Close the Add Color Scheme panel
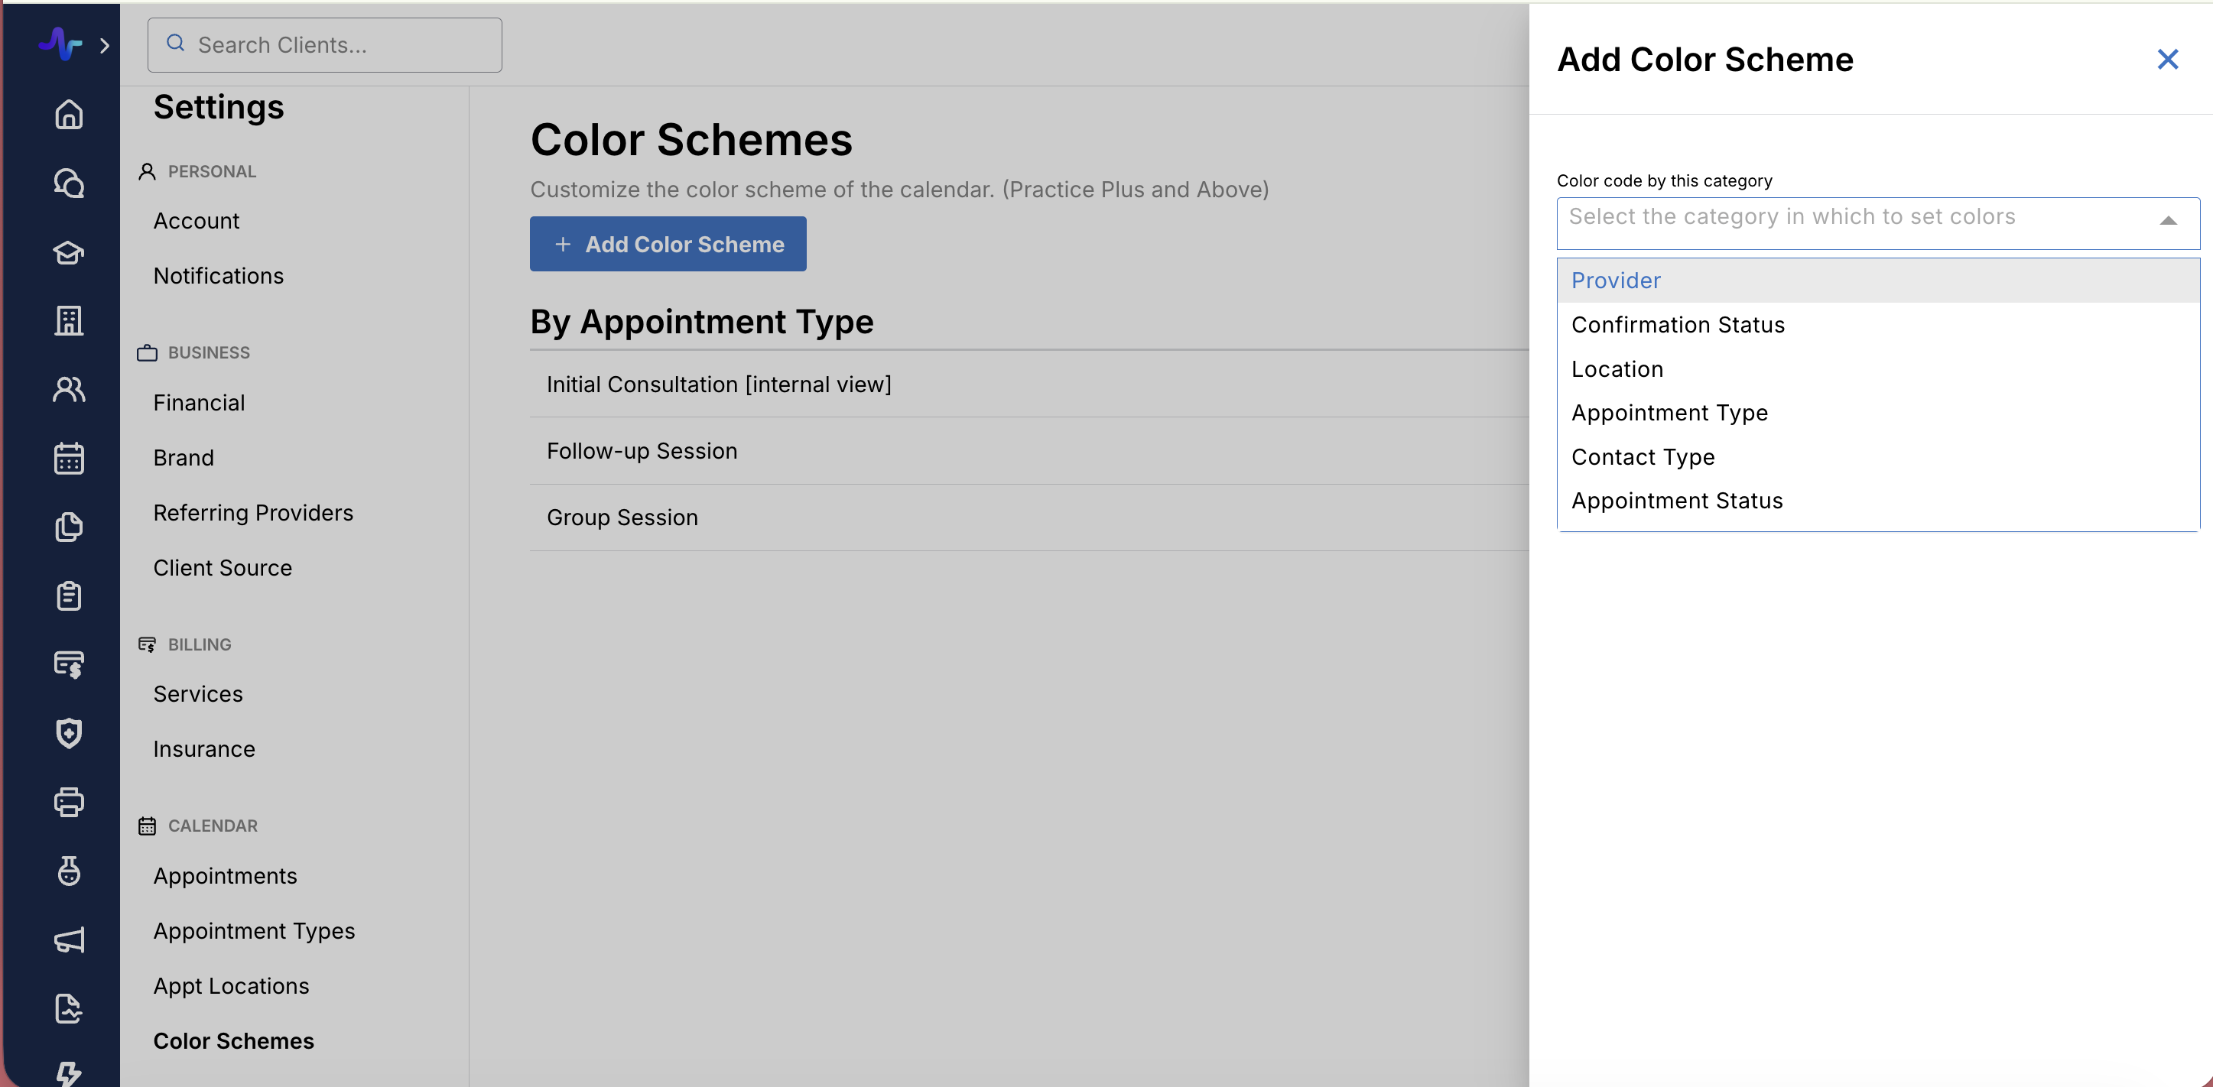Image resolution: width=2213 pixels, height=1087 pixels. (2167, 60)
